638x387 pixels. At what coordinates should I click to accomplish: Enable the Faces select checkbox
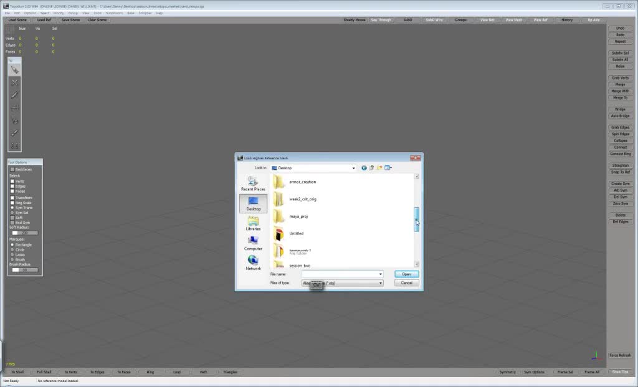(12, 191)
